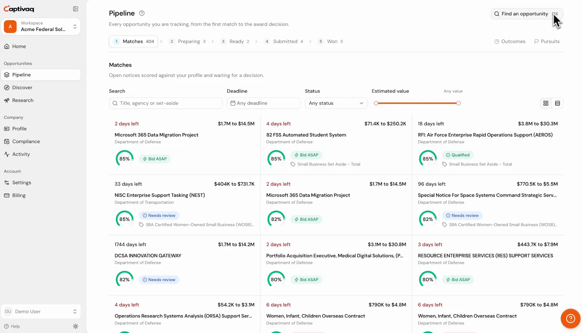Screen dimensions: 583x333
Task: Open RESOURCE ENTERPRISE SERVICES (RES) SUPPORT SERVICES title
Action: (x=485, y=256)
